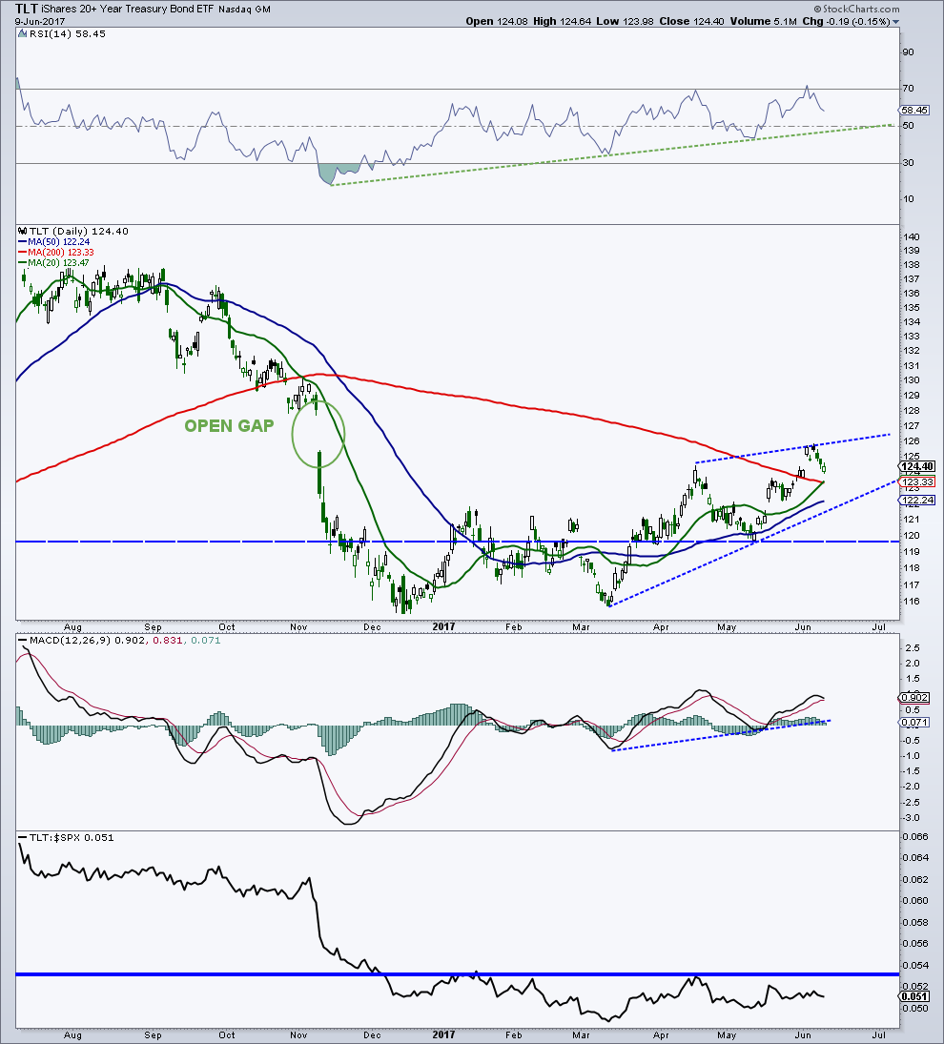
Task: Click the 140 label on price axis
Action: tap(912, 237)
